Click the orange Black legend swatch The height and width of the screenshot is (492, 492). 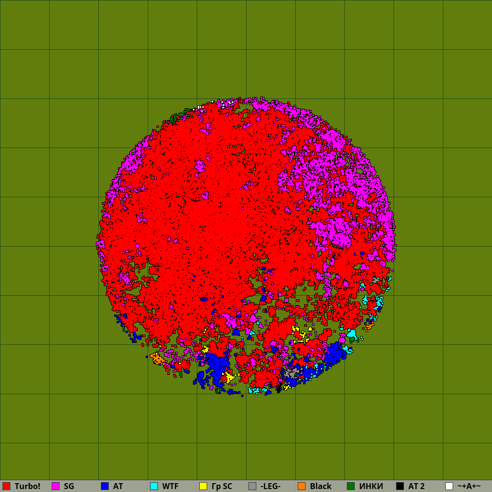click(x=302, y=486)
